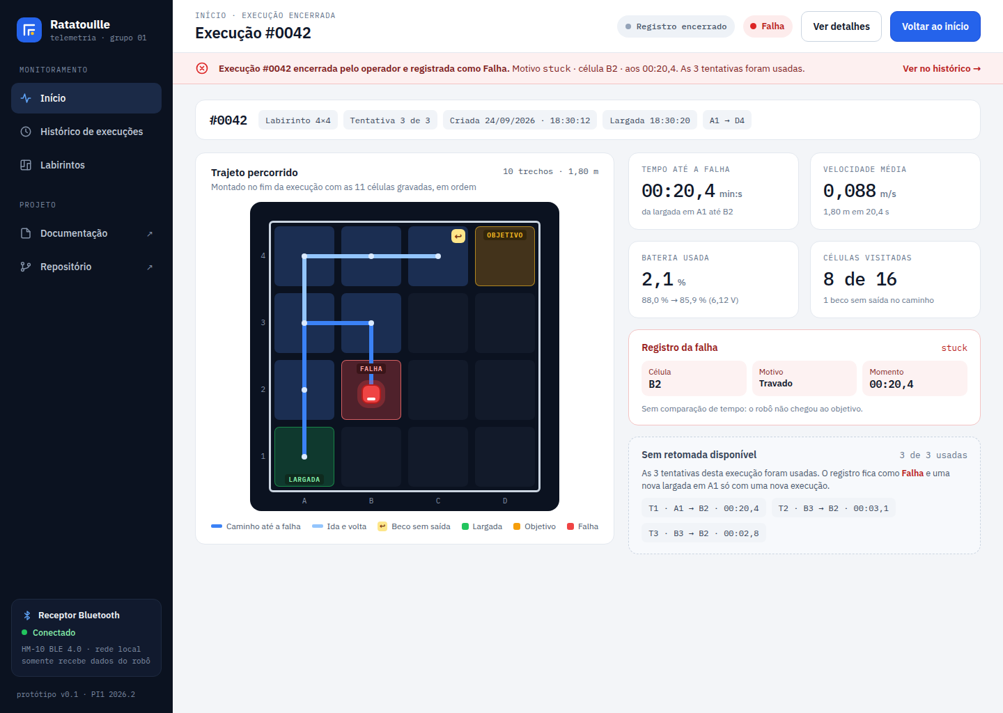Click the T1 · A1 → B2 attempt chip

[703, 508]
